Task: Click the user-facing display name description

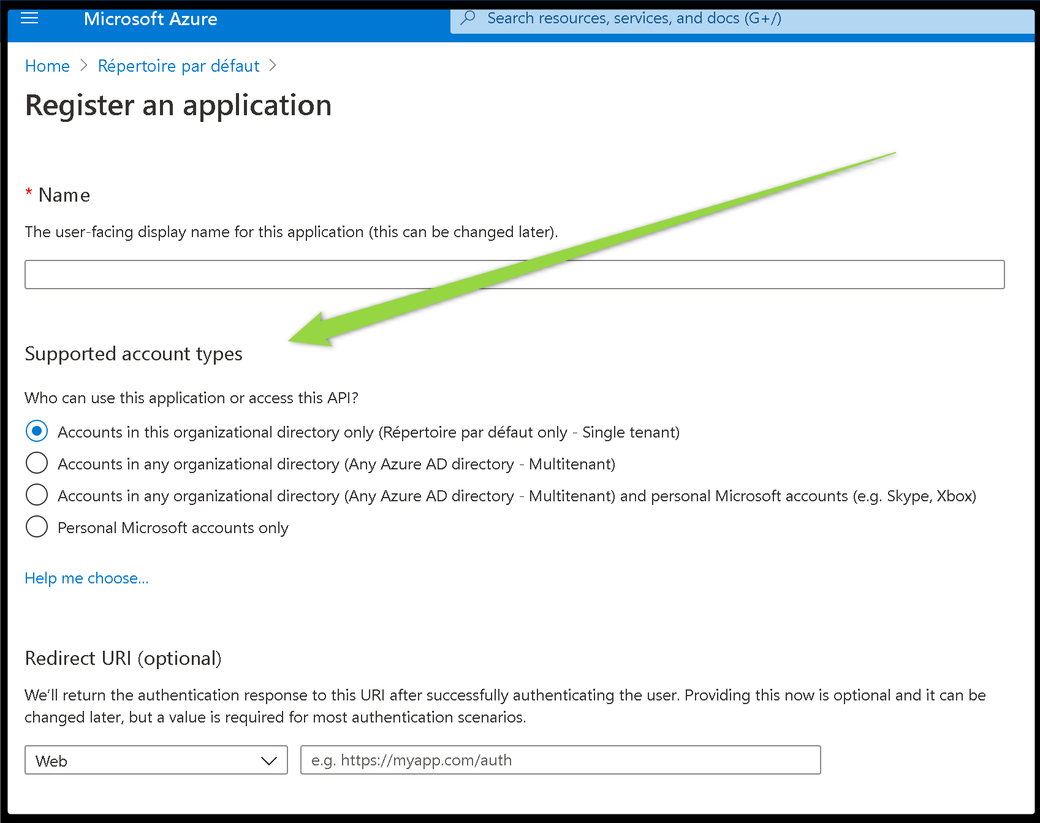Action: point(291,232)
